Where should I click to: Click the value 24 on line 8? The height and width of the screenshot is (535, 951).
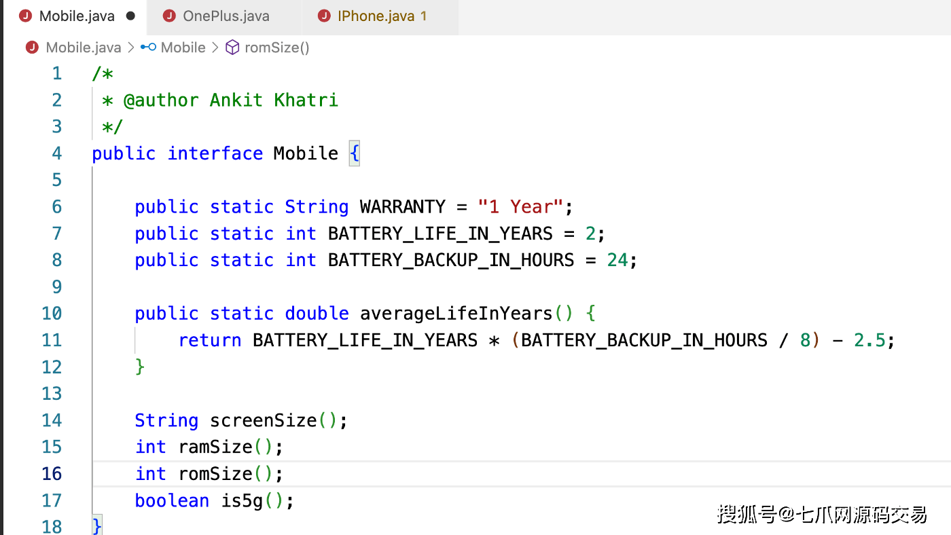617,260
